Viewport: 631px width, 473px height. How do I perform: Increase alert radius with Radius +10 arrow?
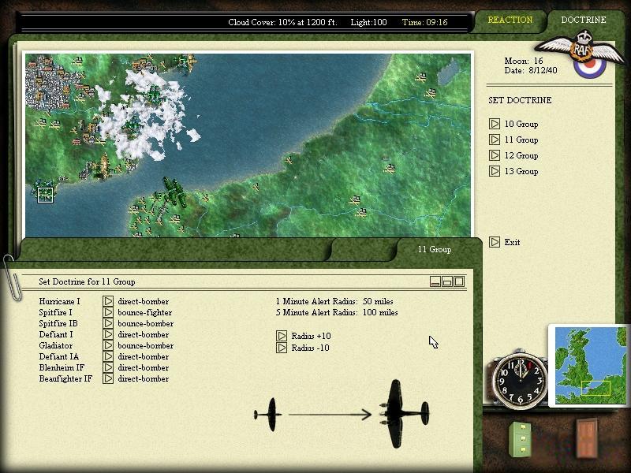282,336
